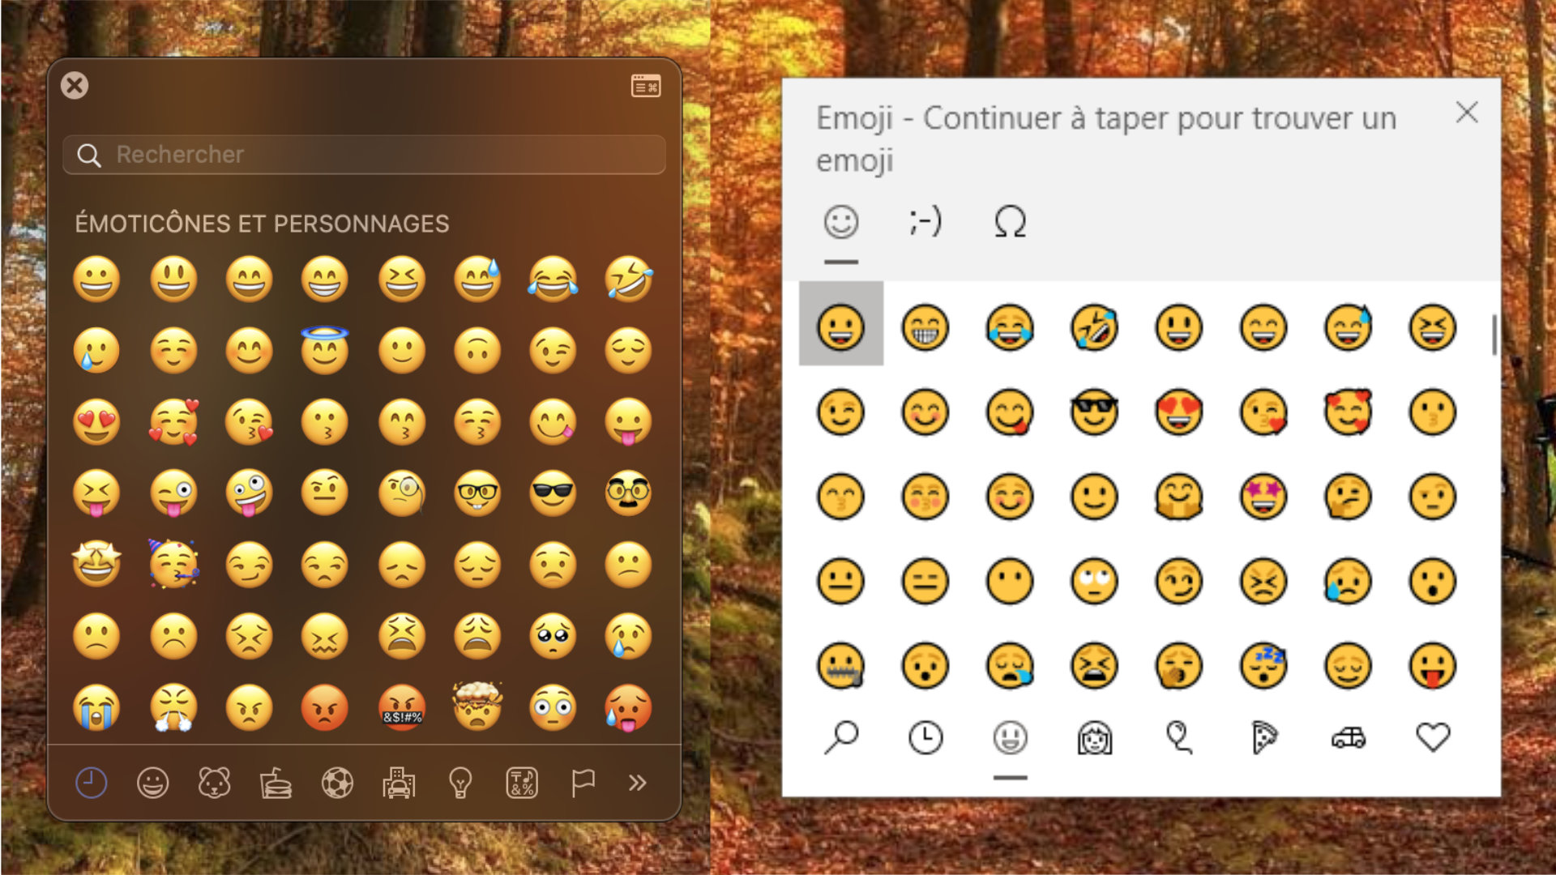Open the Food & Drink category
The width and height of the screenshot is (1556, 875).
(276, 783)
